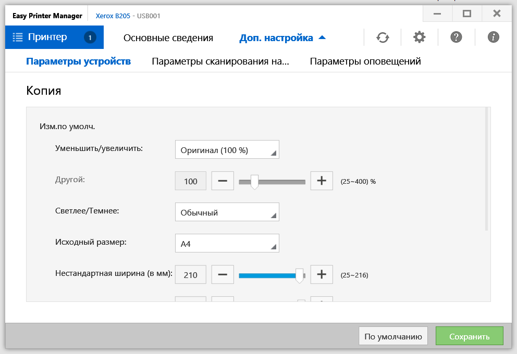Click the Нестандартная ширина value field
The width and height of the screenshot is (517, 354).
191,274
